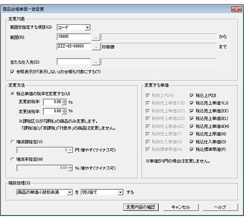Select 税込単価の税率を変更する radio button
Viewport: 244px width, 220px height.
pyautogui.click(x=12, y=94)
